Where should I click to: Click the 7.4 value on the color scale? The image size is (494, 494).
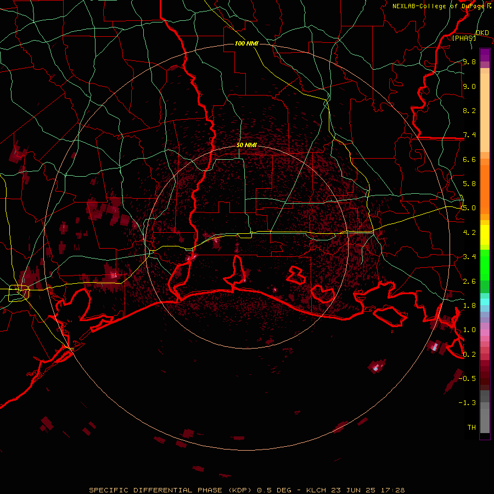tap(469, 135)
